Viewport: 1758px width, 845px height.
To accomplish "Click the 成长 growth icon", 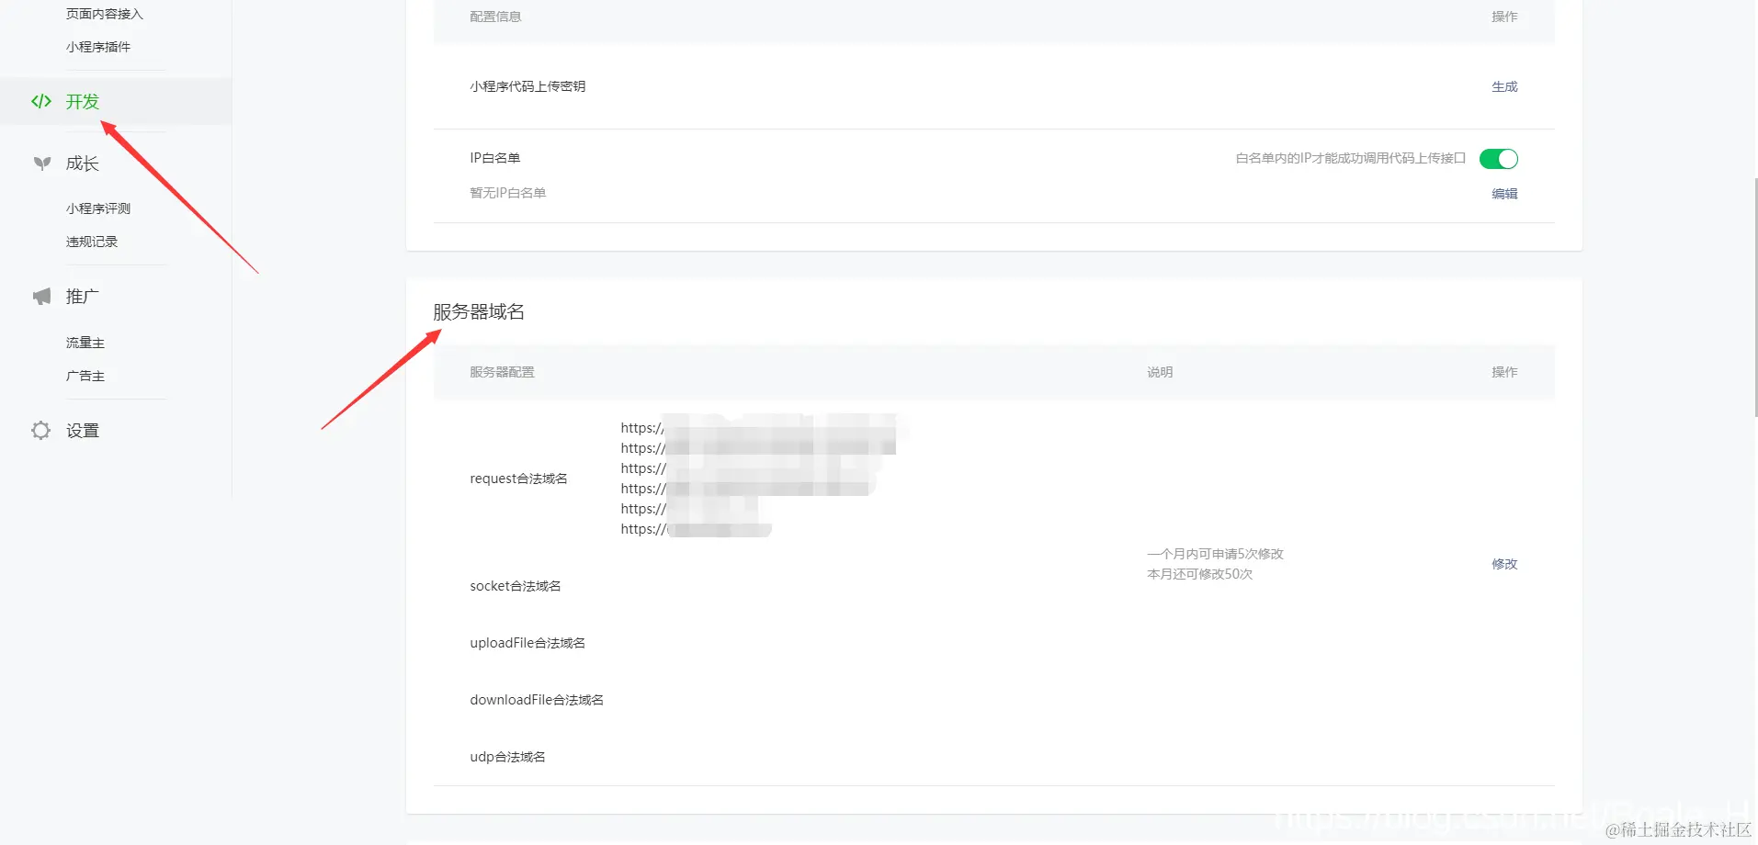I will point(40,163).
